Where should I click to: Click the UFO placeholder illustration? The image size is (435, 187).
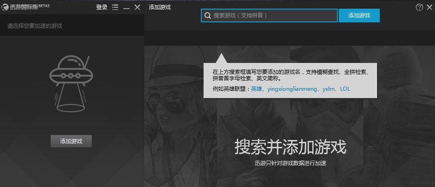71,83
